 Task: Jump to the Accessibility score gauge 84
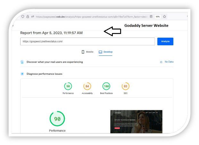[87, 86]
